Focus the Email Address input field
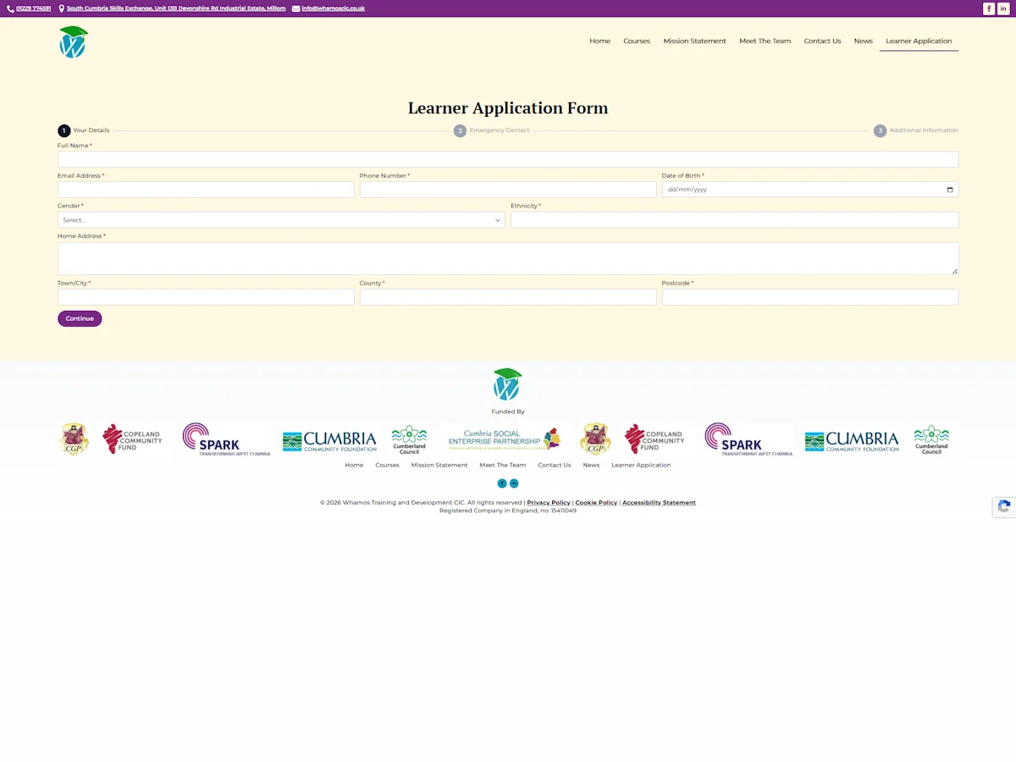 [x=206, y=190]
